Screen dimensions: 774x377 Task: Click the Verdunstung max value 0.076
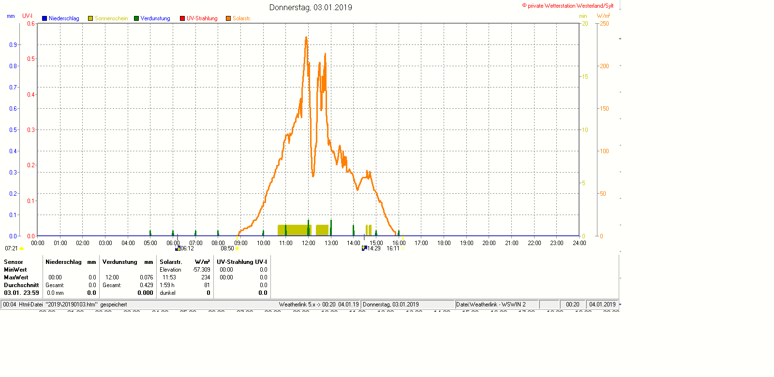pos(147,277)
